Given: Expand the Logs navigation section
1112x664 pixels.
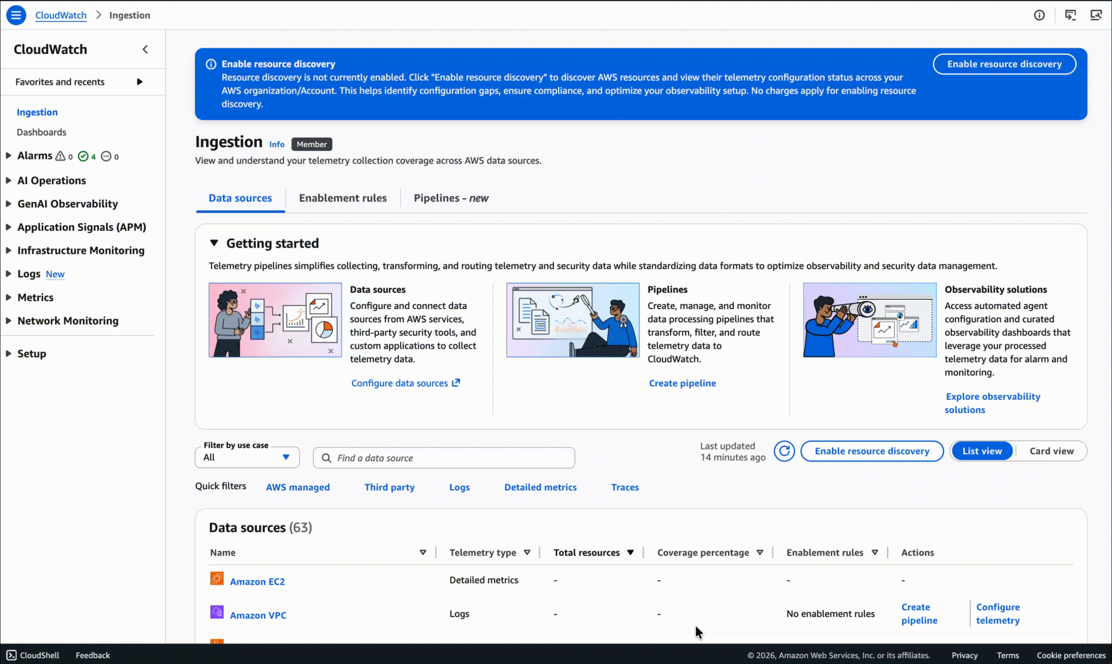Looking at the screenshot, I should click(x=8, y=273).
